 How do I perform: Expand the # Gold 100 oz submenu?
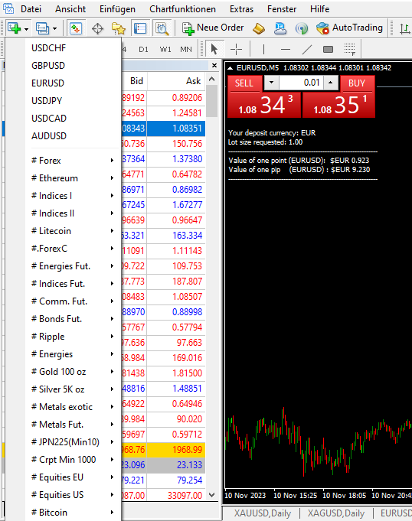pyautogui.click(x=64, y=372)
